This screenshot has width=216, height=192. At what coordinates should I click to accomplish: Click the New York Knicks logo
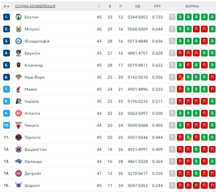coord(18,77)
